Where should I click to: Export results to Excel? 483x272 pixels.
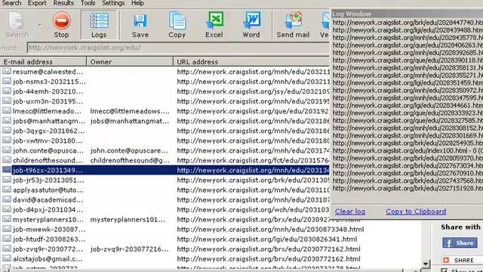click(214, 25)
